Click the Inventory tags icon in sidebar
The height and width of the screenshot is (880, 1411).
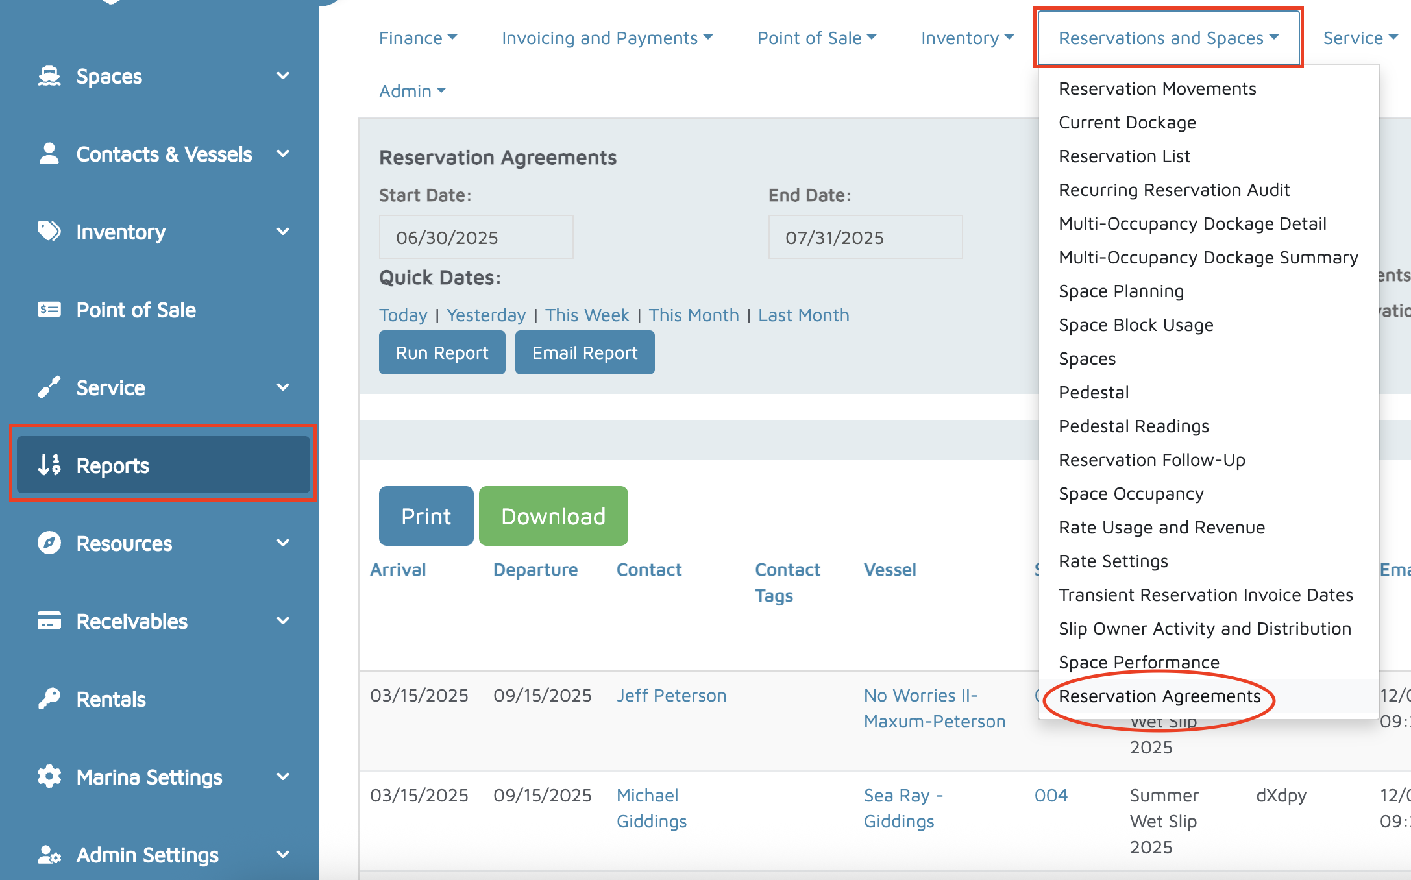49,232
